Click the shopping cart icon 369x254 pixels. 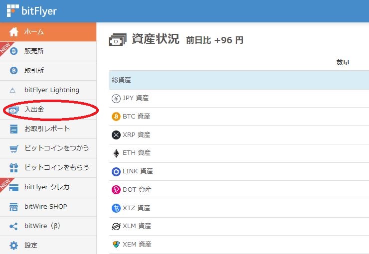pyautogui.click(x=13, y=149)
